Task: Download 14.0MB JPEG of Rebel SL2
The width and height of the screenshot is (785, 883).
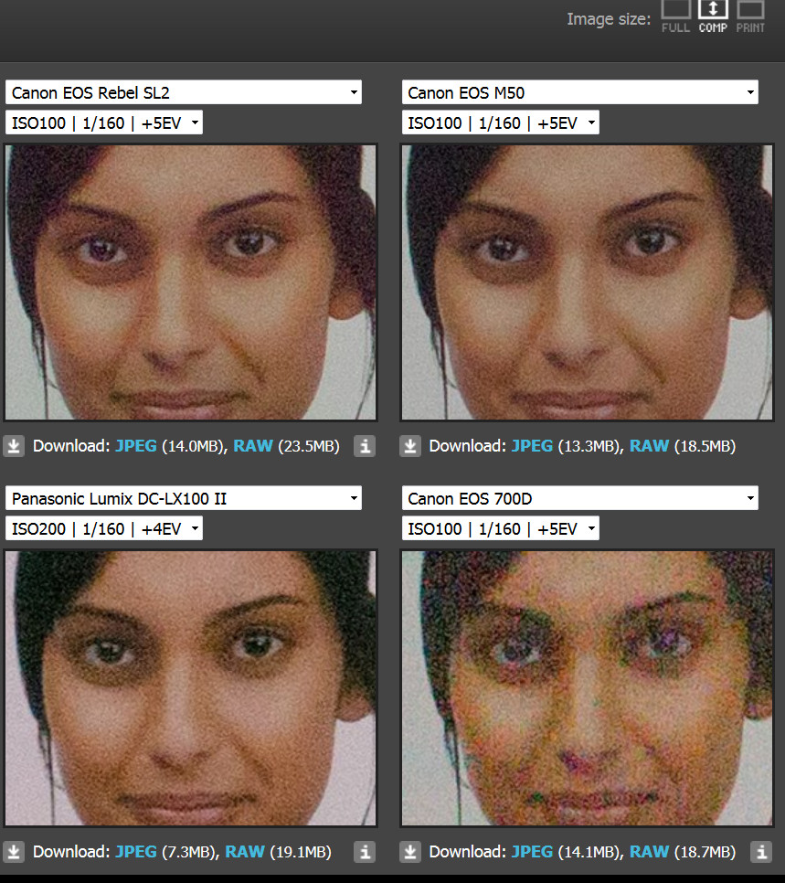Action: pyautogui.click(x=136, y=446)
